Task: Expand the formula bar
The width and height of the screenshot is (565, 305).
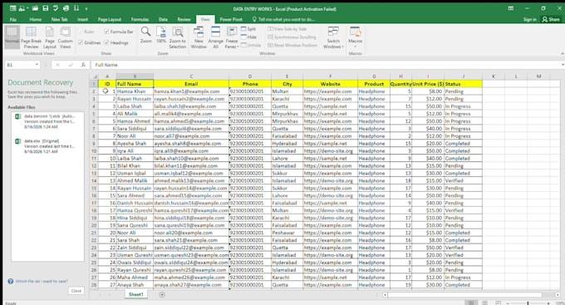Action: point(563,65)
